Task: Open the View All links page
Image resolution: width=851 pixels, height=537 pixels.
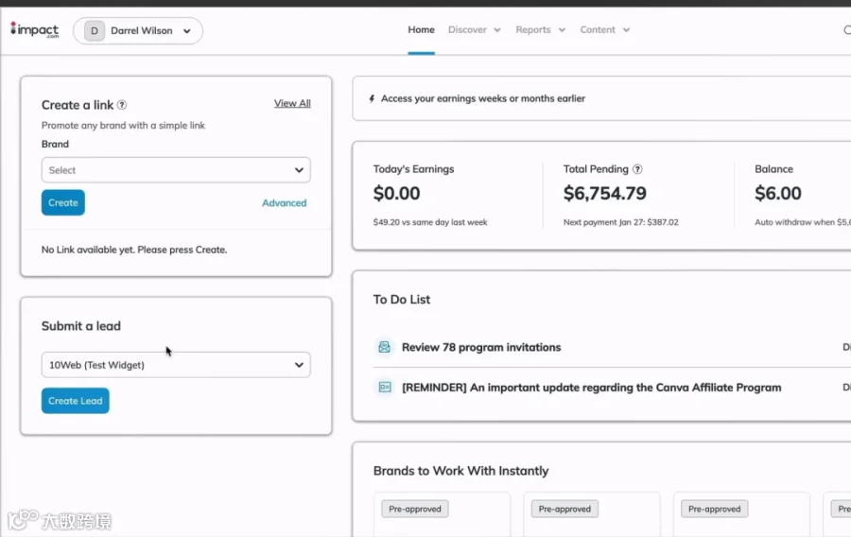Action: pos(292,103)
